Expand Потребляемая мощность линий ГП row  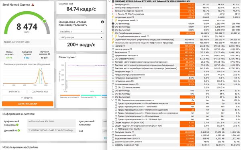pyautogui.click(x=112, y=36)
